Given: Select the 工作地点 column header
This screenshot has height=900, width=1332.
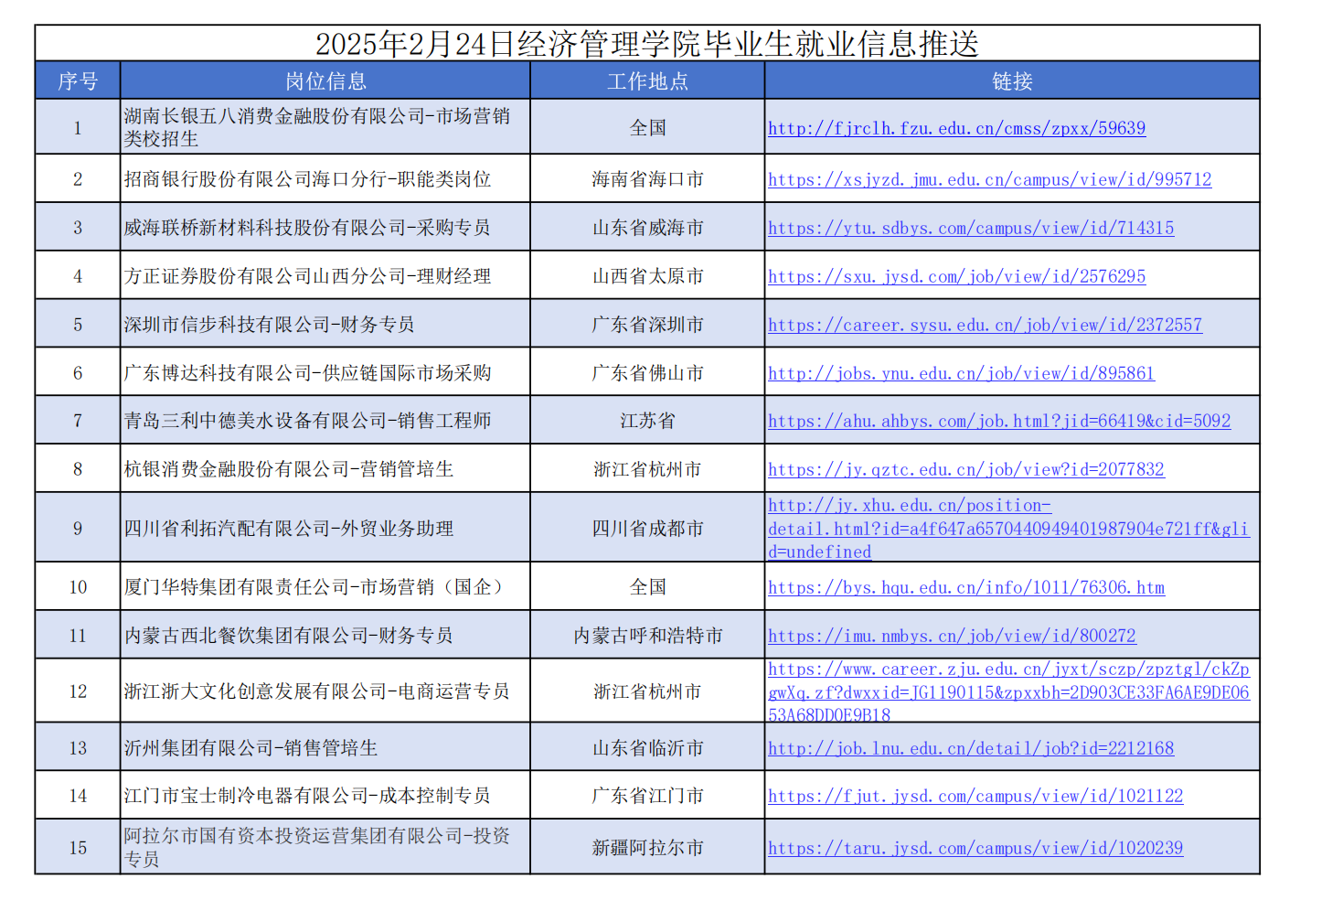Looking at the screenshot, I should point(647,81).
